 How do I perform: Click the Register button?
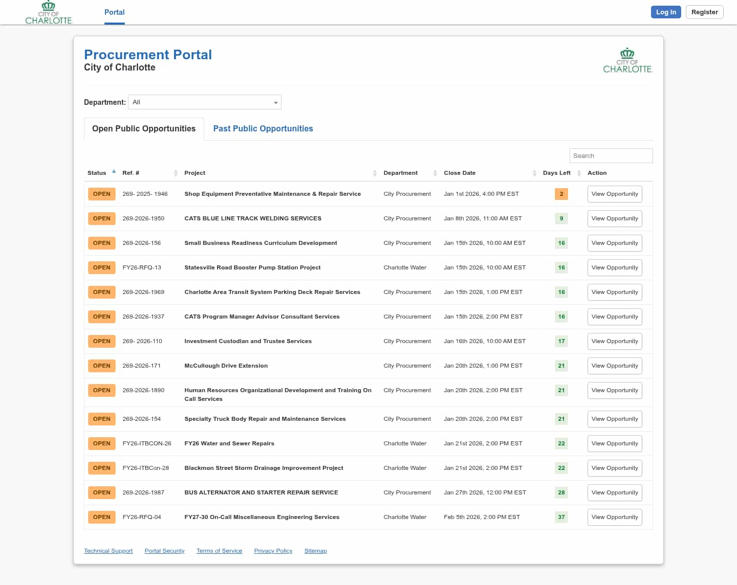click(x=704, y=12)
